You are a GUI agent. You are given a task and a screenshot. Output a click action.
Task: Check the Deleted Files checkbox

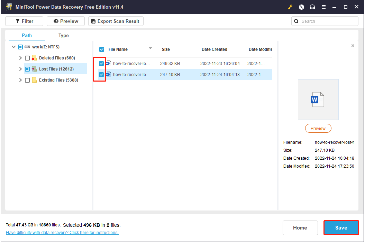(x=27, y=58)
